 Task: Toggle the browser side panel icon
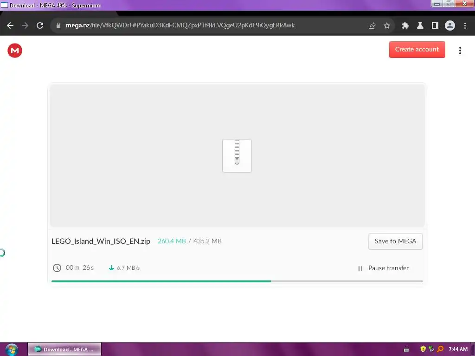[x=435, y=26]
